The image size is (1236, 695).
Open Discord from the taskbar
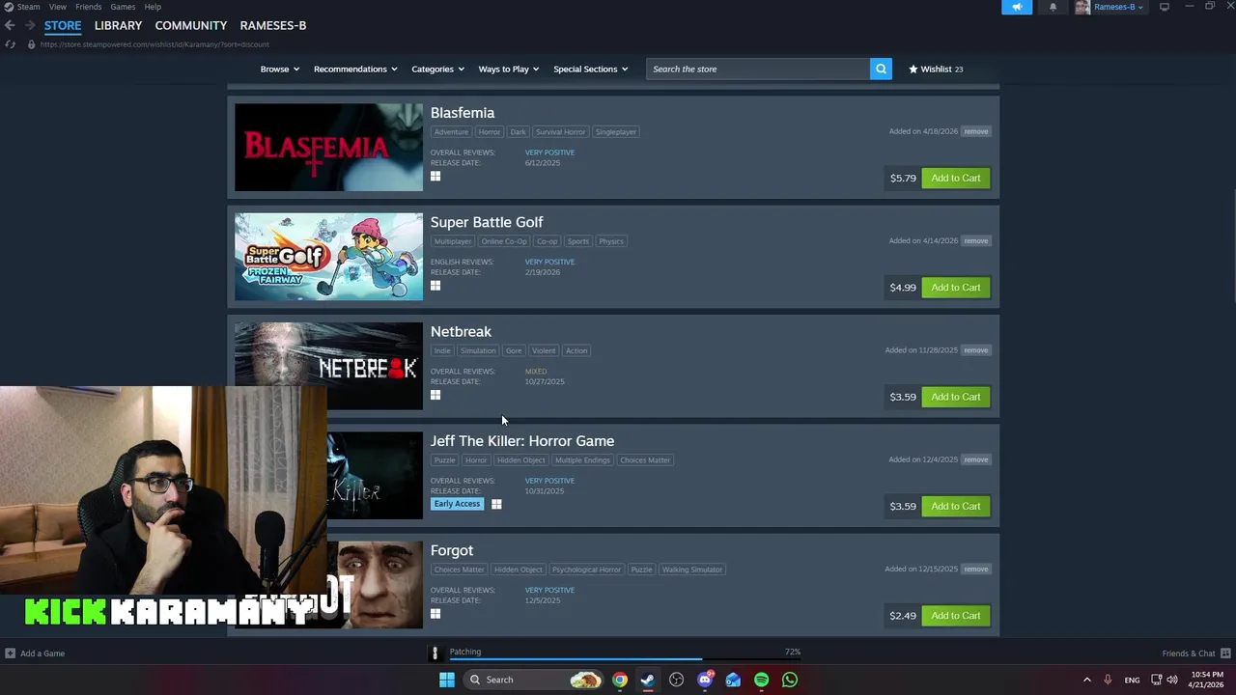tap(705, 680)
